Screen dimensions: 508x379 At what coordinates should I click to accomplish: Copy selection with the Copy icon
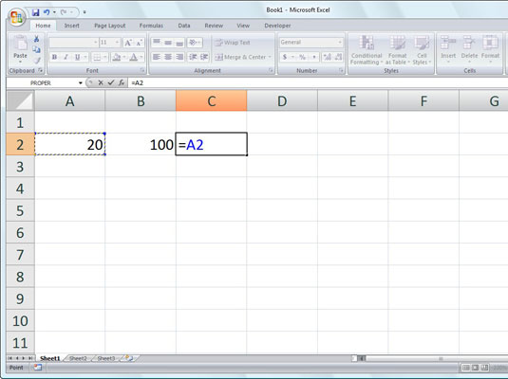tap(37, 49)
